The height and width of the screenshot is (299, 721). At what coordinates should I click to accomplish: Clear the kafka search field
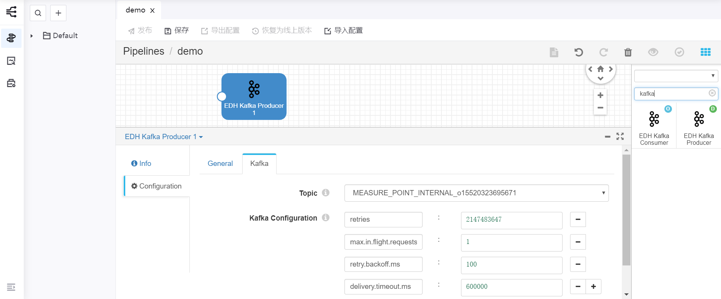pyautogui.click(x=712, y=93)
